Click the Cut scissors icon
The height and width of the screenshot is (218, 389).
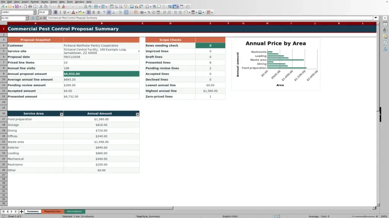point(41,6)
